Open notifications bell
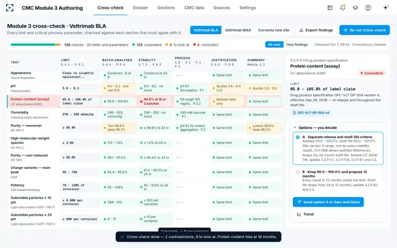The width and height of the screenshot is (397, 248). pos(343,8)
